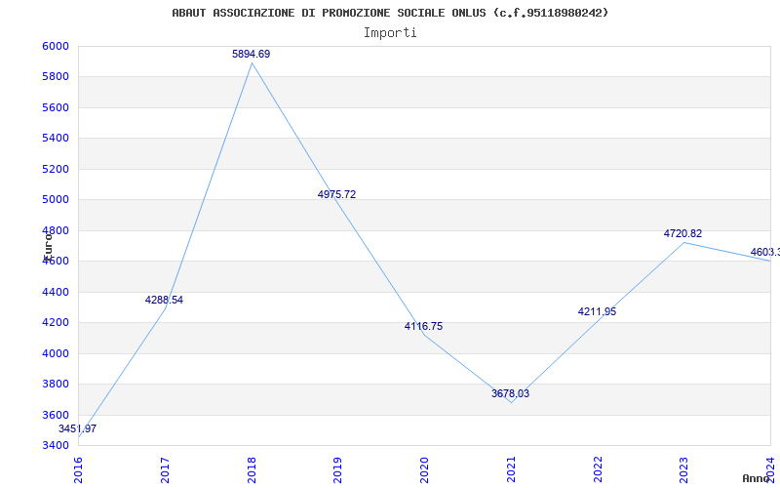Select the 4975.72 data label

tap(336, 194)
